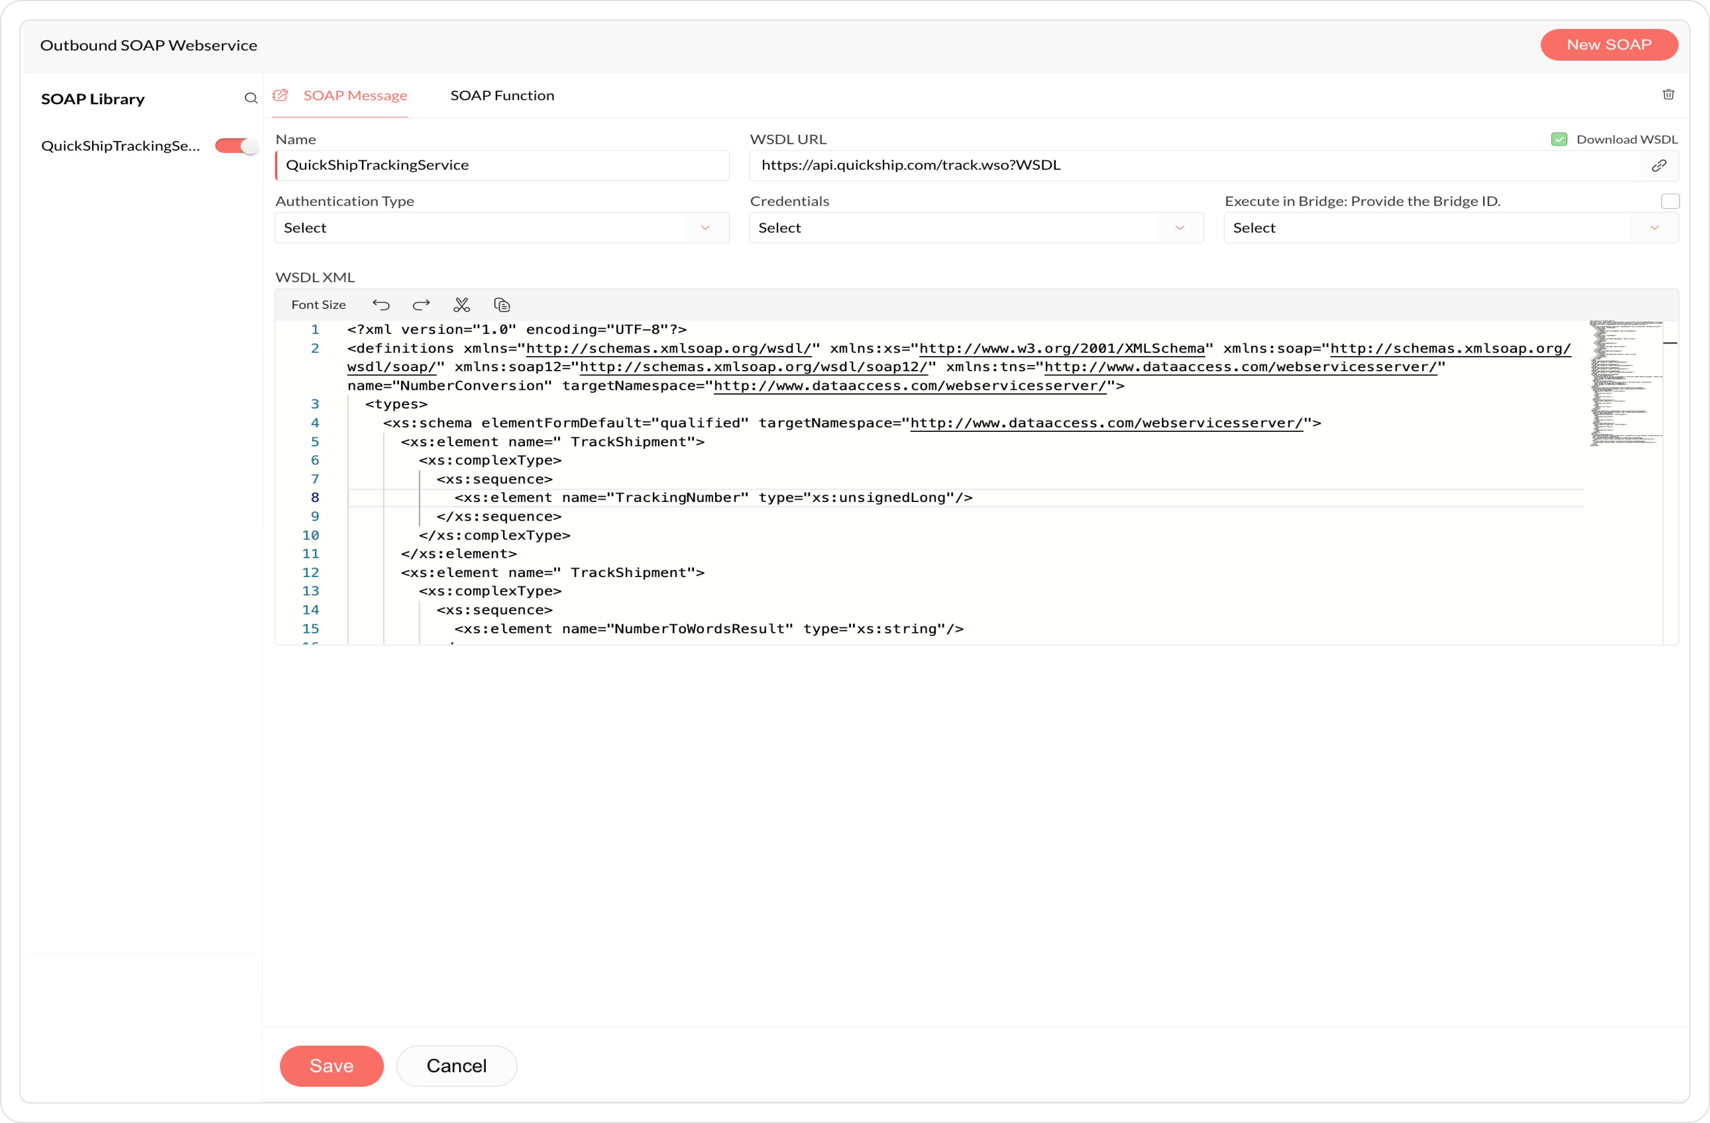Image resolution: width=1710 pixels, height=1123 pixels.
Task: Click the XML editor minimap preview
Action: click(1625, 384)
